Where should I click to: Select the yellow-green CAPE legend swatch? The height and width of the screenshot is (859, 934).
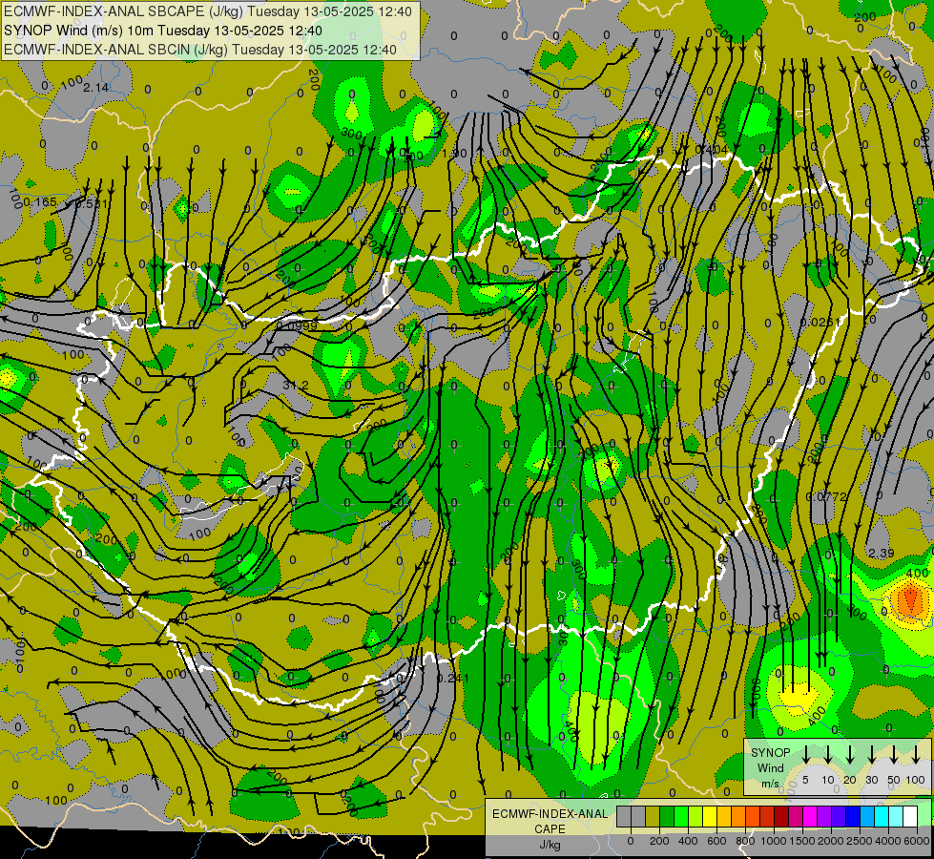point(695,816)
